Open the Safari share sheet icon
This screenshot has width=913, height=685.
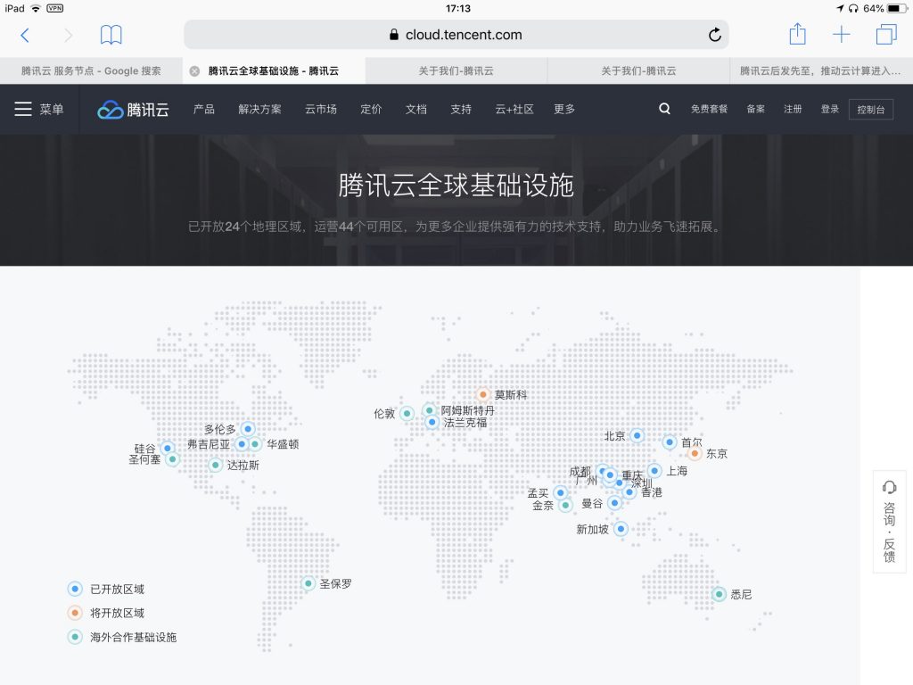coord(797,34)
